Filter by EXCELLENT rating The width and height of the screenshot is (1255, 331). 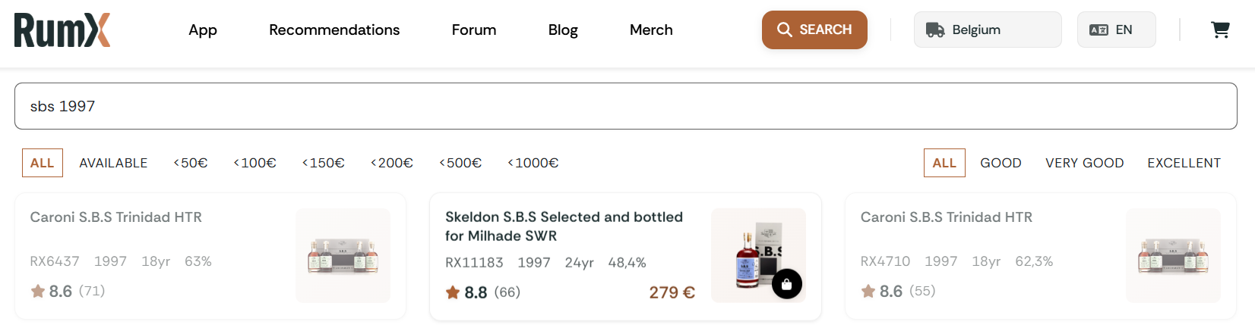(1184, 163)
